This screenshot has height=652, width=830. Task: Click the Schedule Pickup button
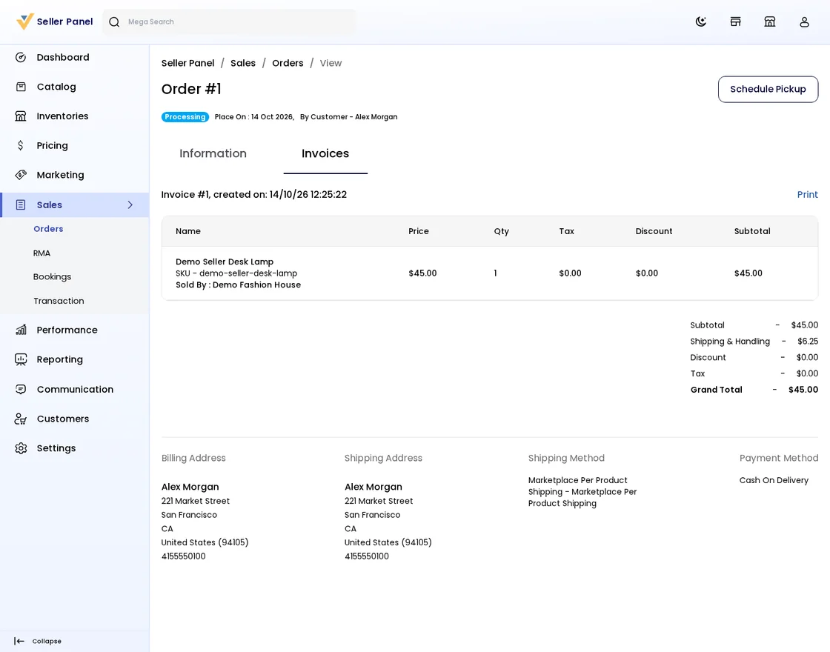tap(768, 90)
